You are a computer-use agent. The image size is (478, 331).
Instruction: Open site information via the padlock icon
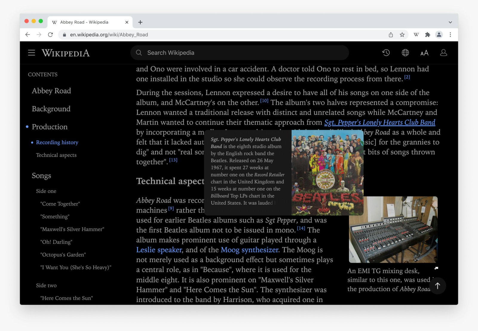(64, 35)
